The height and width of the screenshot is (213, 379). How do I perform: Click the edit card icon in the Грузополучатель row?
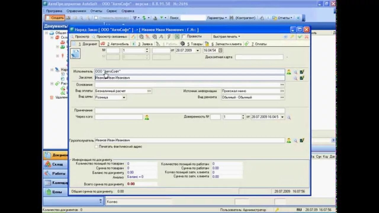click(x=302, y=141)
